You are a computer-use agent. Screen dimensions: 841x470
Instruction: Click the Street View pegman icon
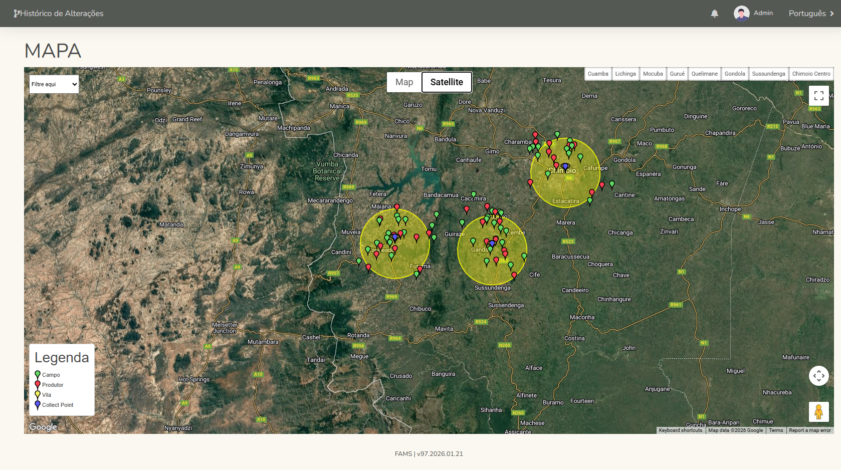point(818,412)
